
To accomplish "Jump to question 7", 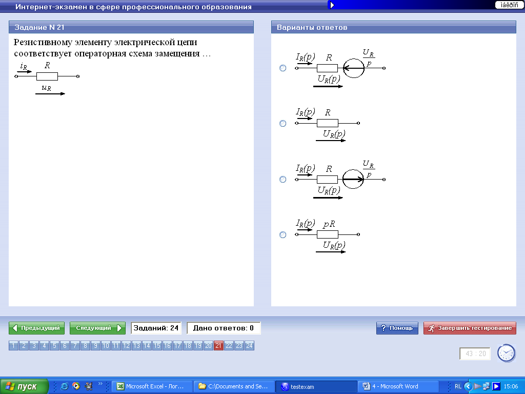I will coord(75,345).
